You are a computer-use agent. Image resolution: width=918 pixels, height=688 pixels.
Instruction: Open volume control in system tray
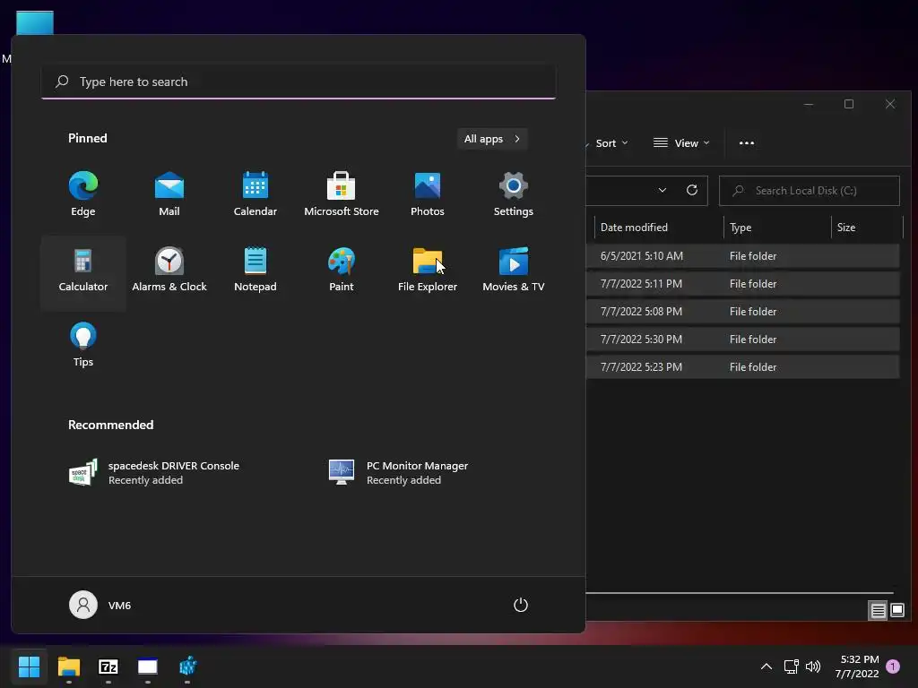pyautogui.click(x=813, y=666)
